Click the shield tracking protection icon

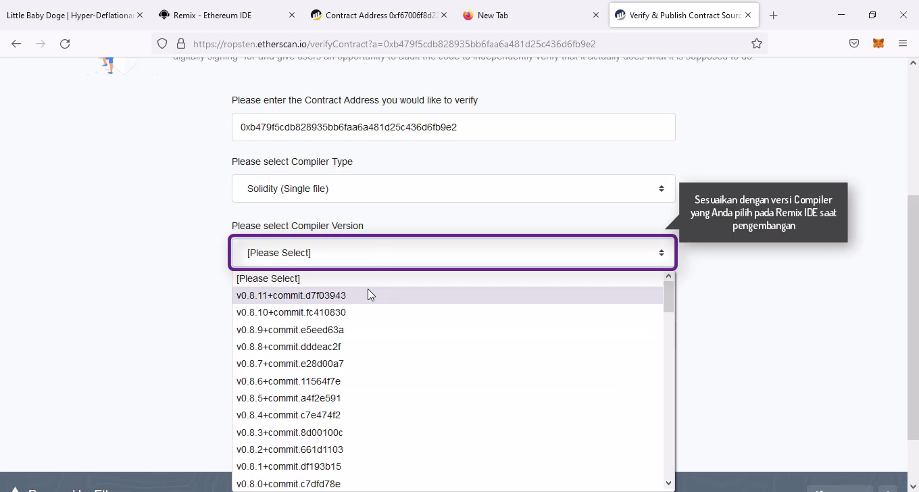click(x=162, y=43)
